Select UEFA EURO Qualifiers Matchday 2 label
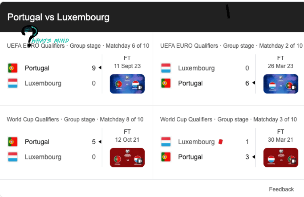 tap(231, 46)
